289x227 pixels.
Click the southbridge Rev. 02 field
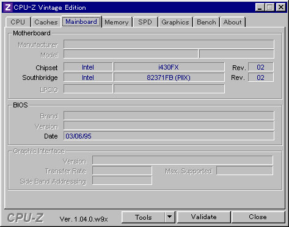[261, 77]
